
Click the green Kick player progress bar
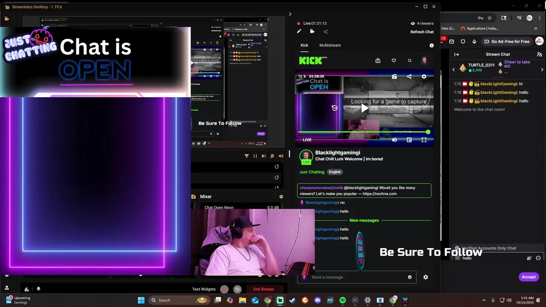(364, 132)
